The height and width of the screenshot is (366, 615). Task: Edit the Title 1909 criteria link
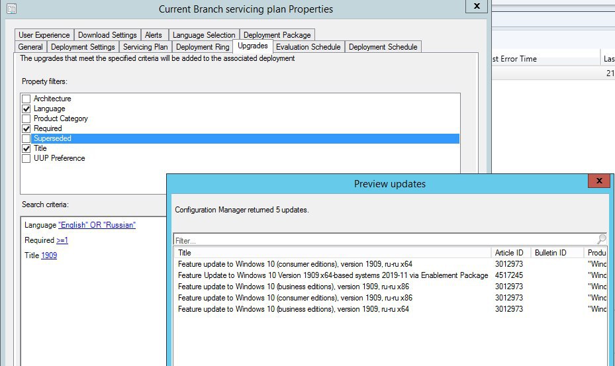tap(49, 255)
